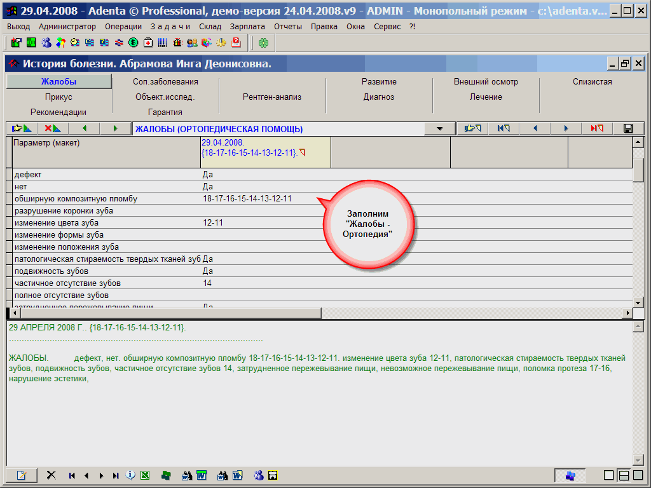Click the first aid kit toolbar icon

tap(148, 43)
